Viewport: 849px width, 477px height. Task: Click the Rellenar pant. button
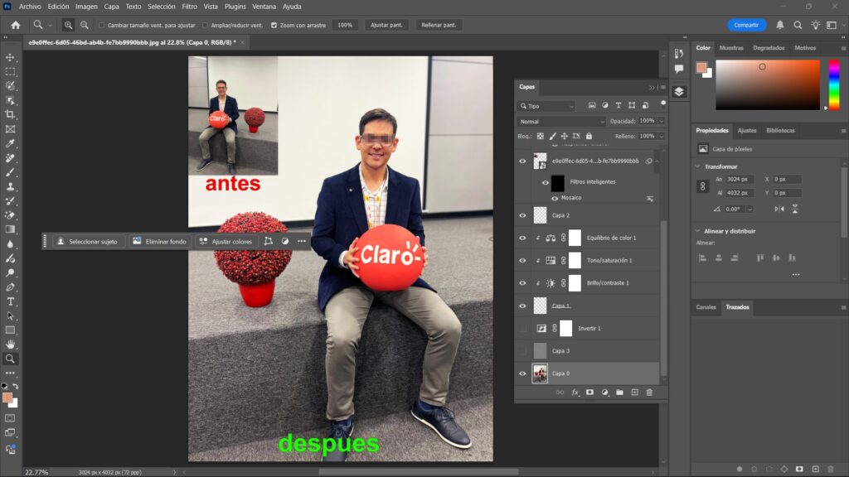[x=439, y=25]
